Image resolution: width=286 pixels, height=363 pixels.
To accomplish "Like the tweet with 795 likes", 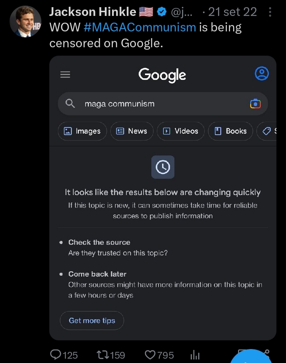I will [x=150, y=355].
